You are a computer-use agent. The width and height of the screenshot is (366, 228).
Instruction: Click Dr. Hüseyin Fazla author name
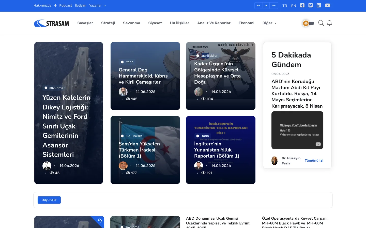(291, 161)
